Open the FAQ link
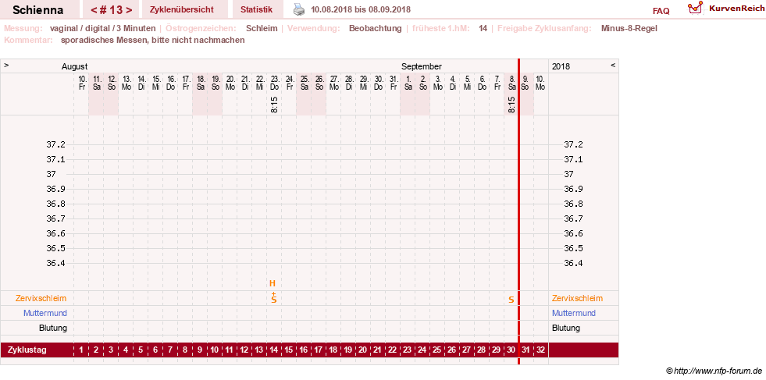766x380 pixels. coord(661,11)
